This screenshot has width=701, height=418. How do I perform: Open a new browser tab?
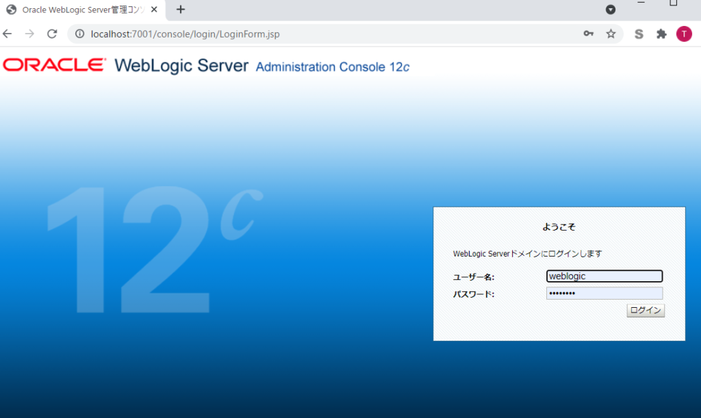coord(181,10)
